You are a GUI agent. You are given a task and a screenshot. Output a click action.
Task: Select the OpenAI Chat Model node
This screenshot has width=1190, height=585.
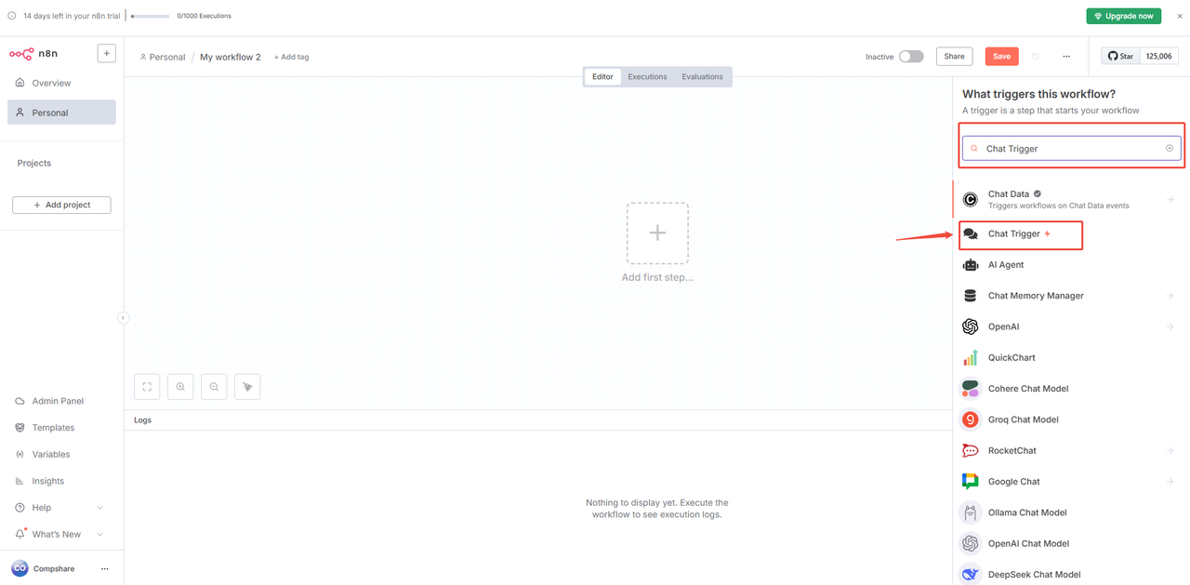point(1071,543)
